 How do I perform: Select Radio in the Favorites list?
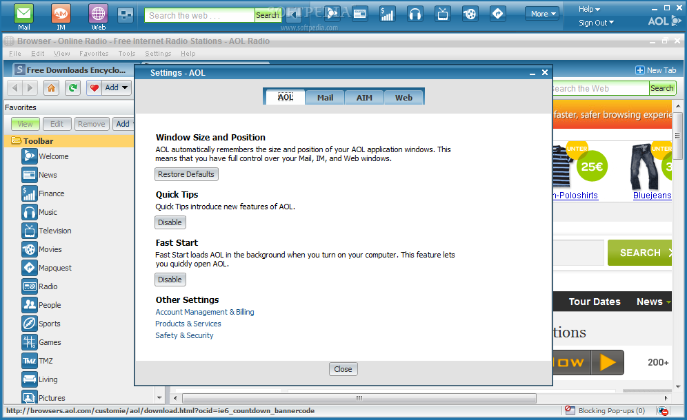pyautogui.click(x=39, y=286)
